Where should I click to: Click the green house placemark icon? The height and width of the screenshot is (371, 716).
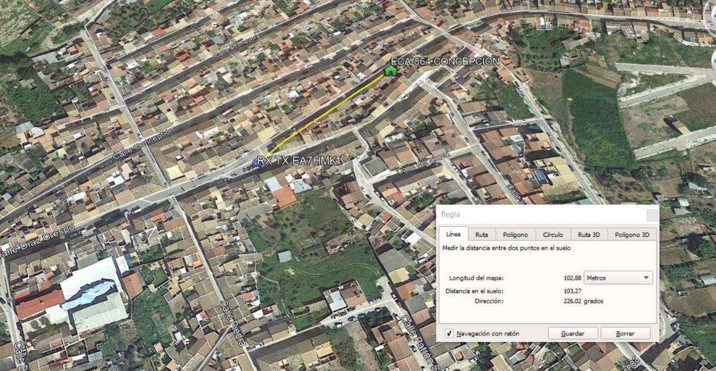[390, 70]
